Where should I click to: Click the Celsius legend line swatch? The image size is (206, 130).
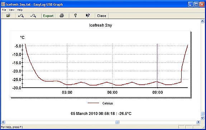[x=93, y=103]
